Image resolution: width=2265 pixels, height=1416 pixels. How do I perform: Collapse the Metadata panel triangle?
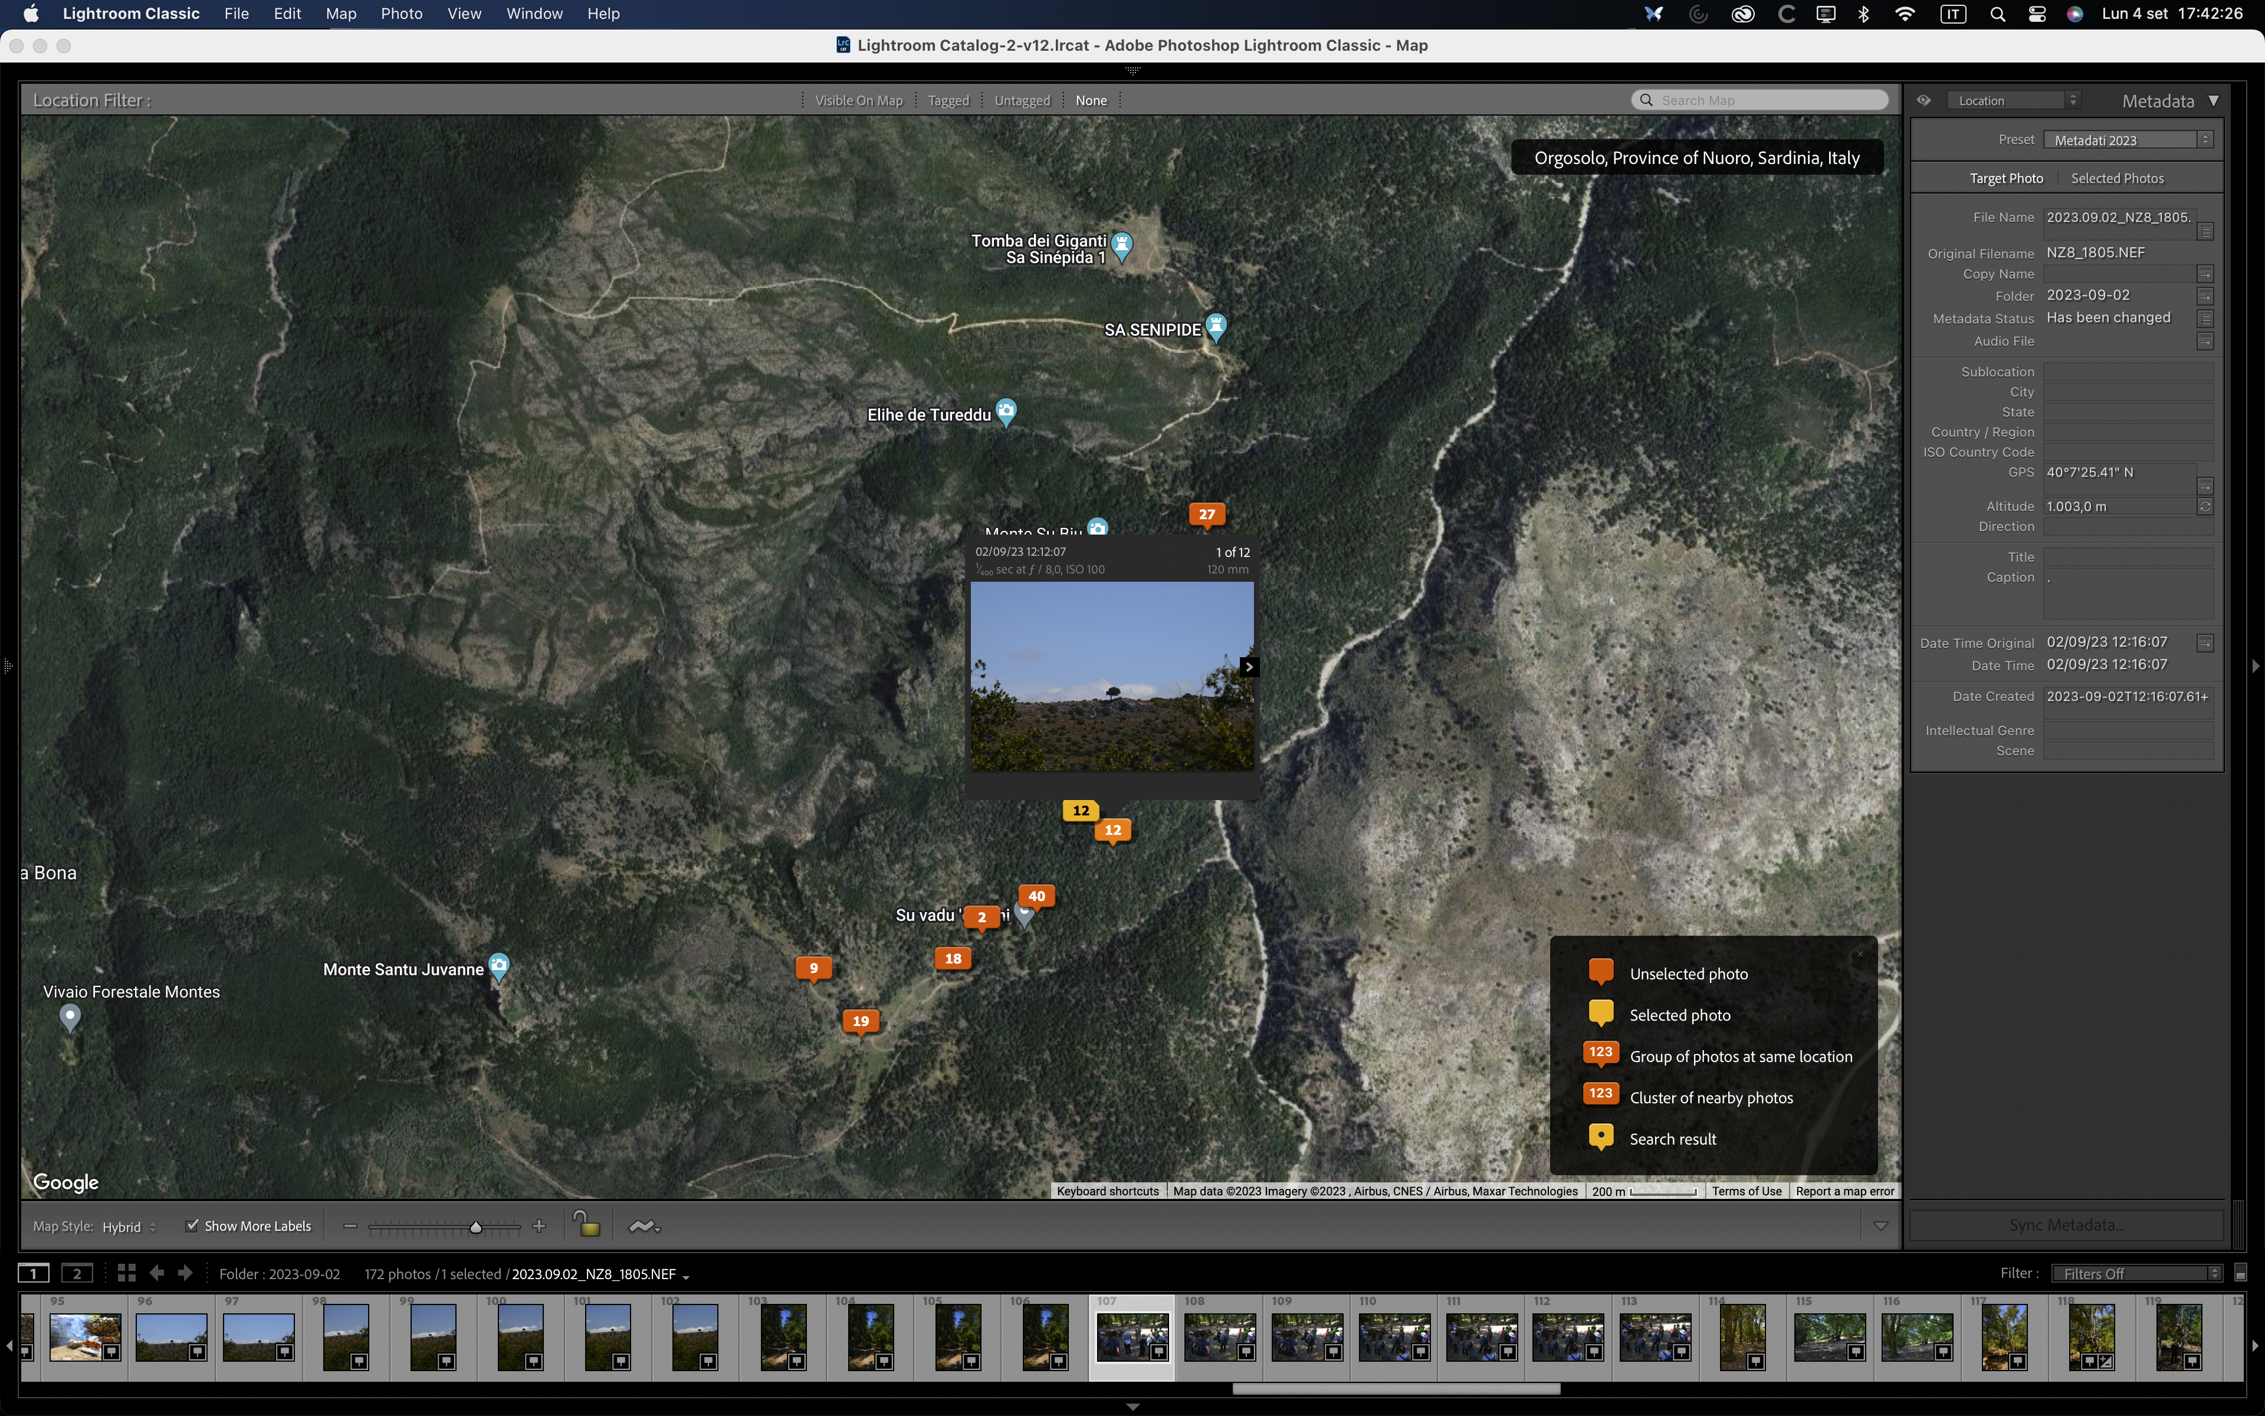[x=2214, y=100]
